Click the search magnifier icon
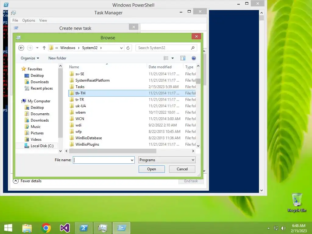This screenshot has height=234, width=312. (193, 48)
